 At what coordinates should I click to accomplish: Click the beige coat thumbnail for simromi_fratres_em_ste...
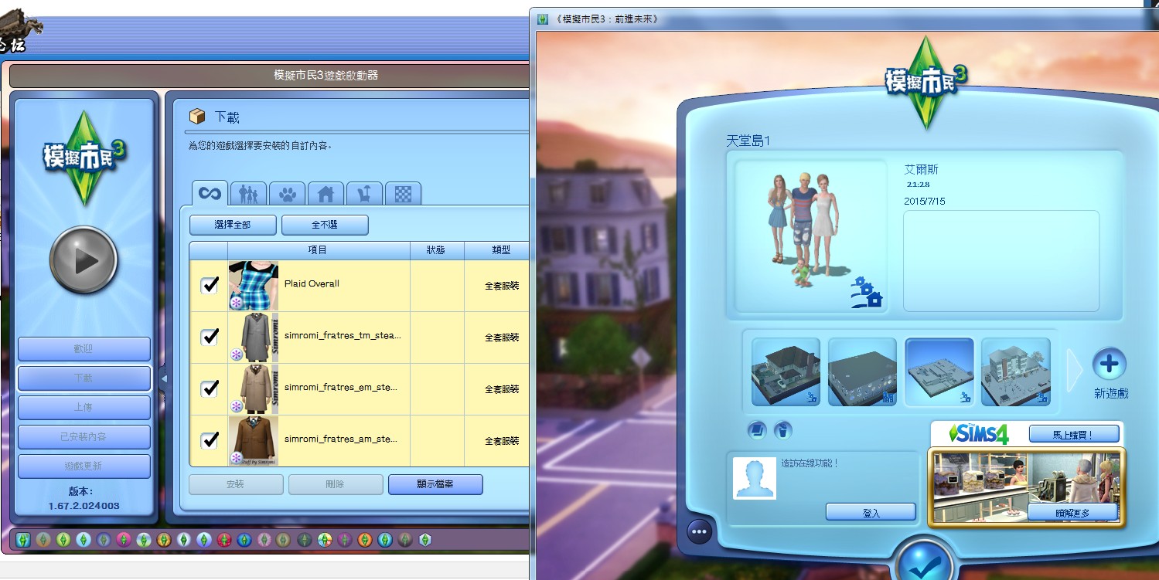point(253,389)
